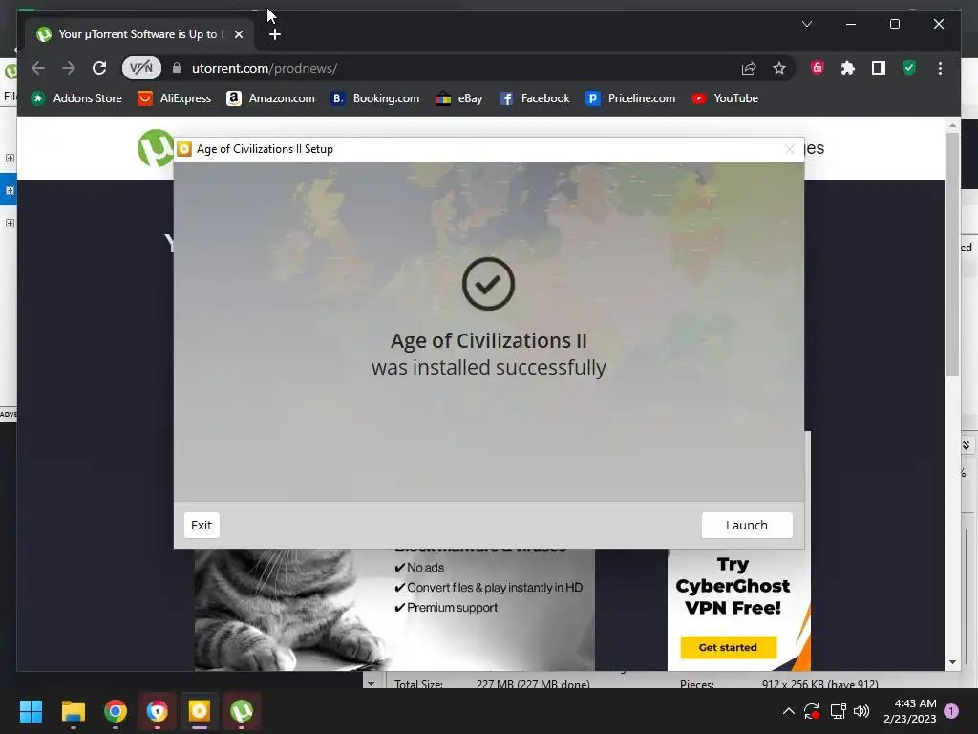Expand the double chevron in the uTorrent window
Screen dimensions: 978x734
[x=966, y=445]
